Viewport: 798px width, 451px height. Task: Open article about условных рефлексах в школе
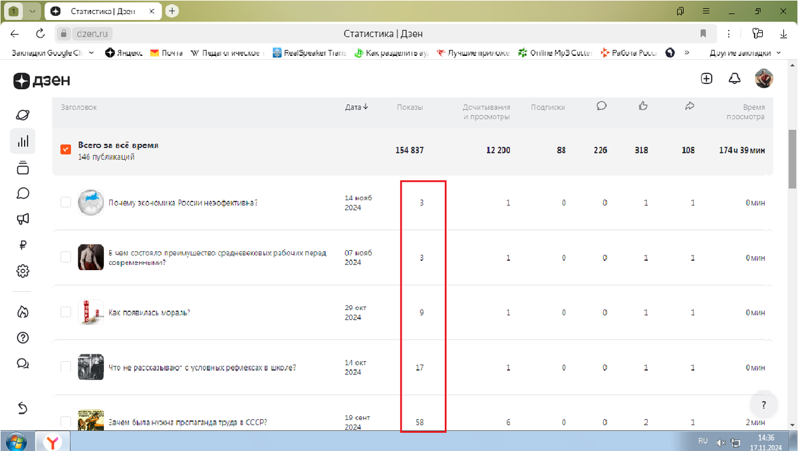click(x=202, y=367)
